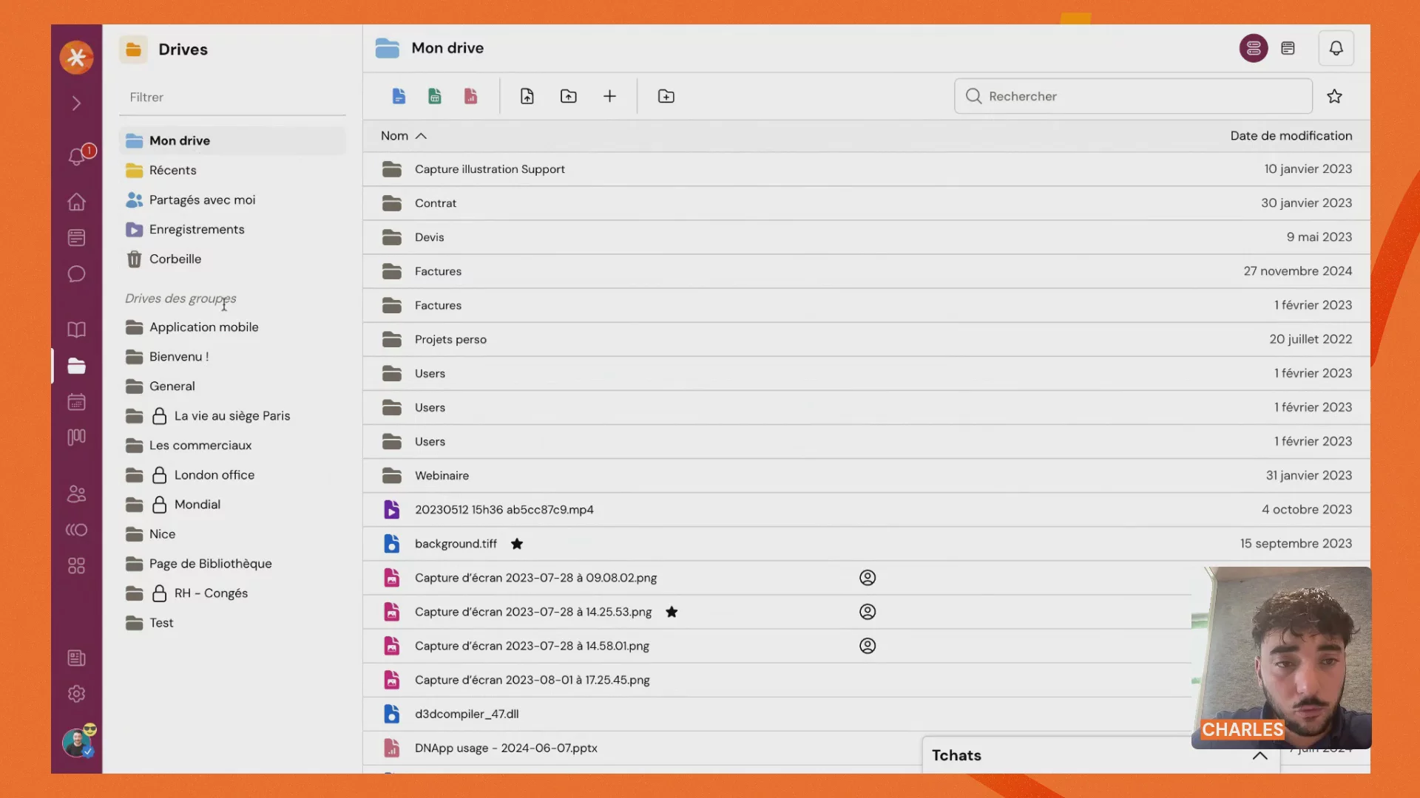The height and width of the screenshot is (798, 1420).
Task: Open the calendar icon in sidebar
Action: click(76, 402)
